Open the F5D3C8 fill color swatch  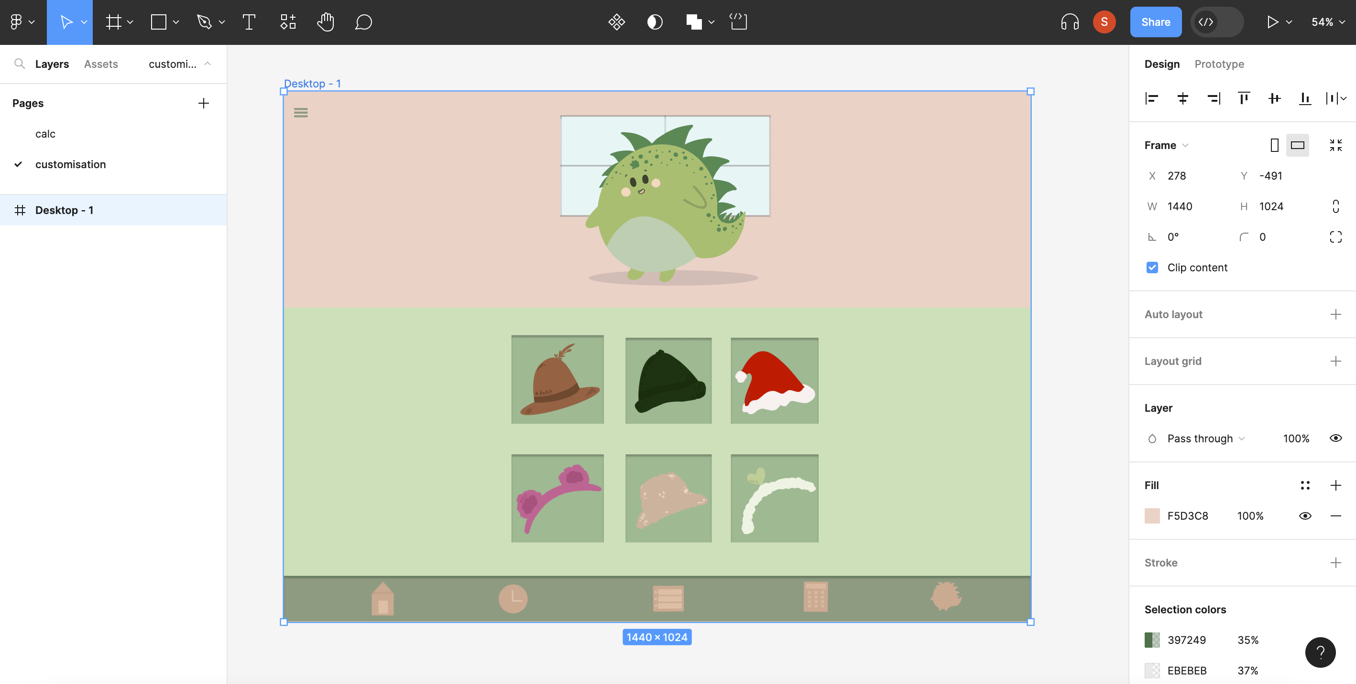(x=1152, y=516)
